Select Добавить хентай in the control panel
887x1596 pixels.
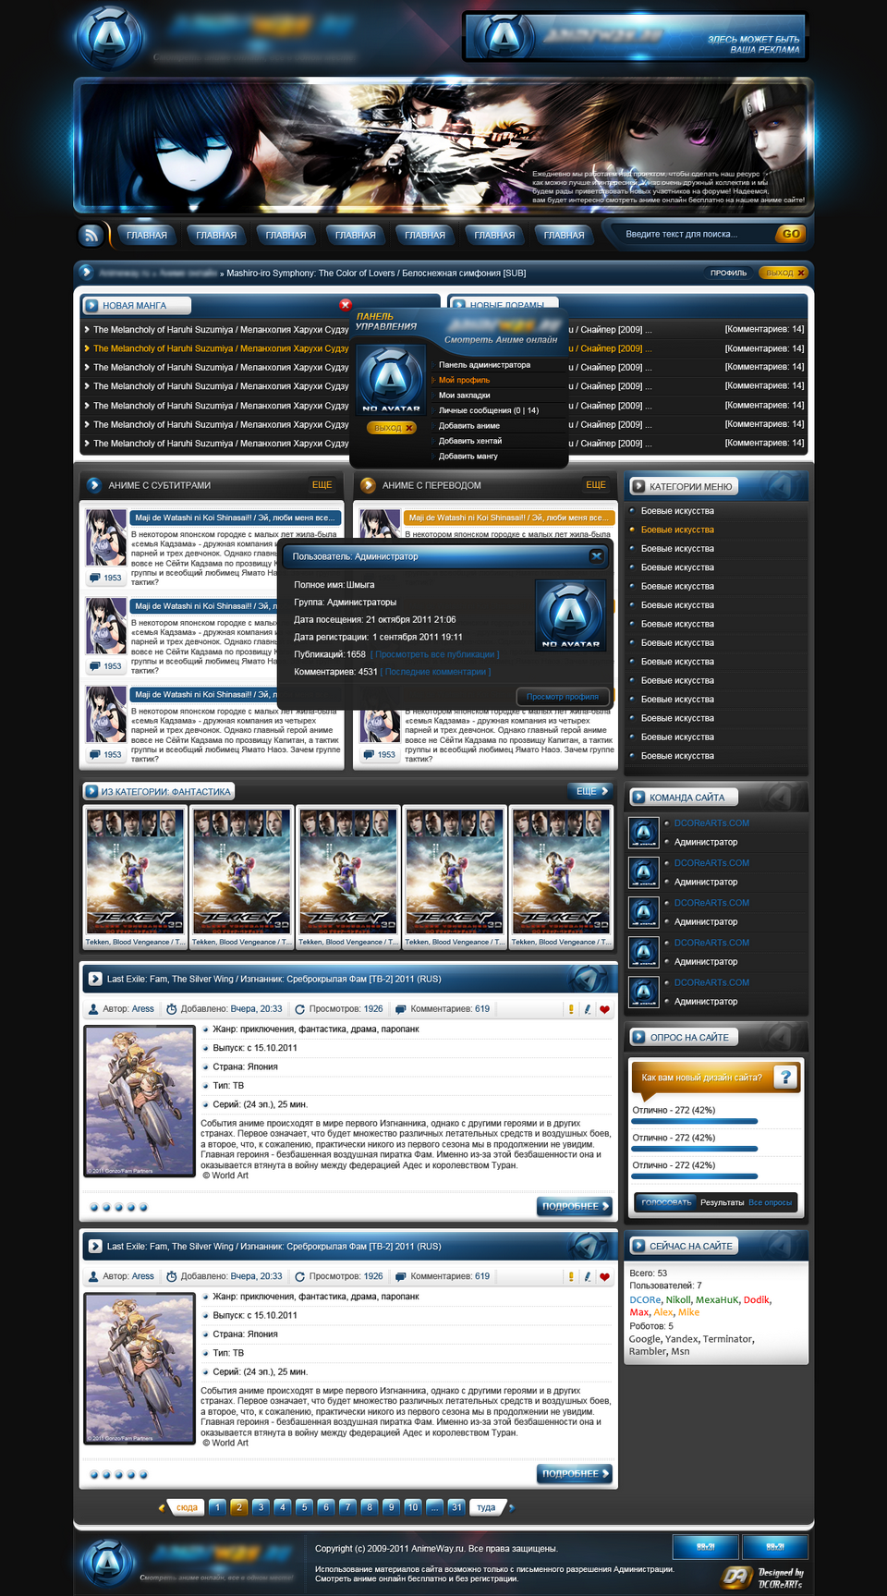point(470,441)
